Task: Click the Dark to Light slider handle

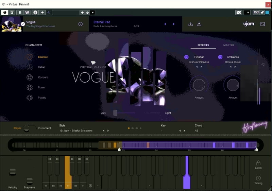Action: (115, 113)
